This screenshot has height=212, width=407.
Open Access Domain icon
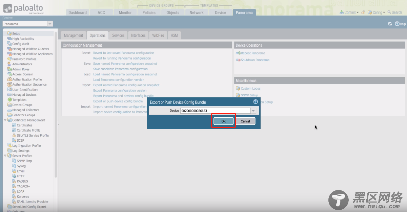click(9, 74)
